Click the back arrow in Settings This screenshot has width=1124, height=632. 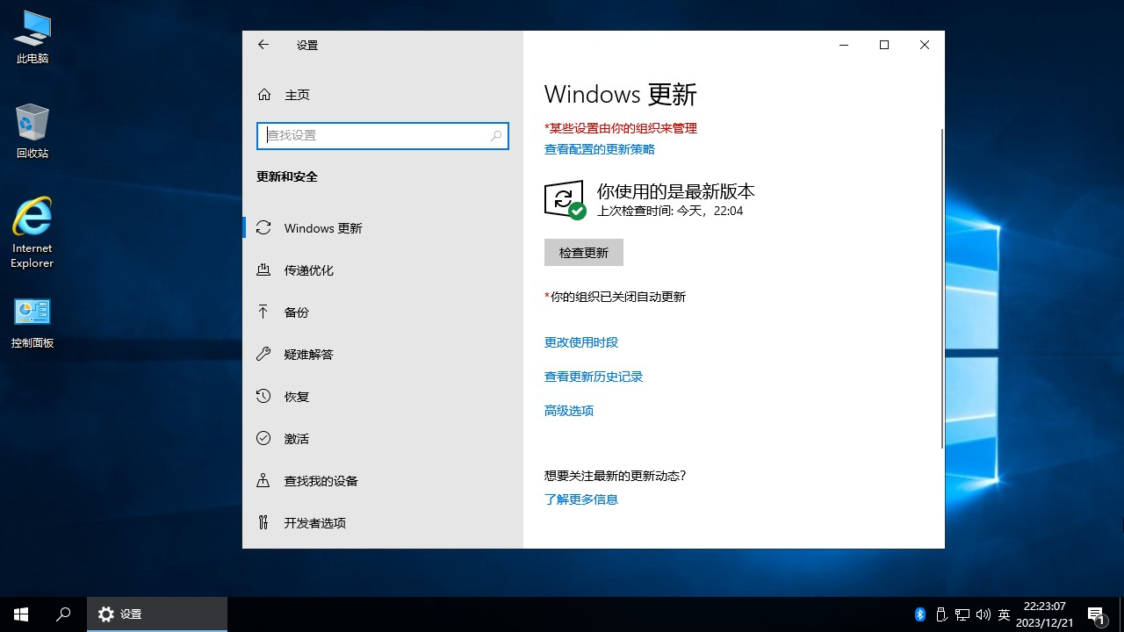point(263,45)
